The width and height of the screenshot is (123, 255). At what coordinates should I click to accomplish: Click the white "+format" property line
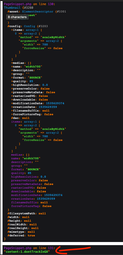[x=27, y=78]
